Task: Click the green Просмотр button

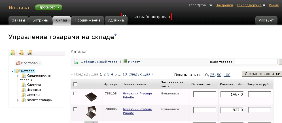Action: pos(48,7)
